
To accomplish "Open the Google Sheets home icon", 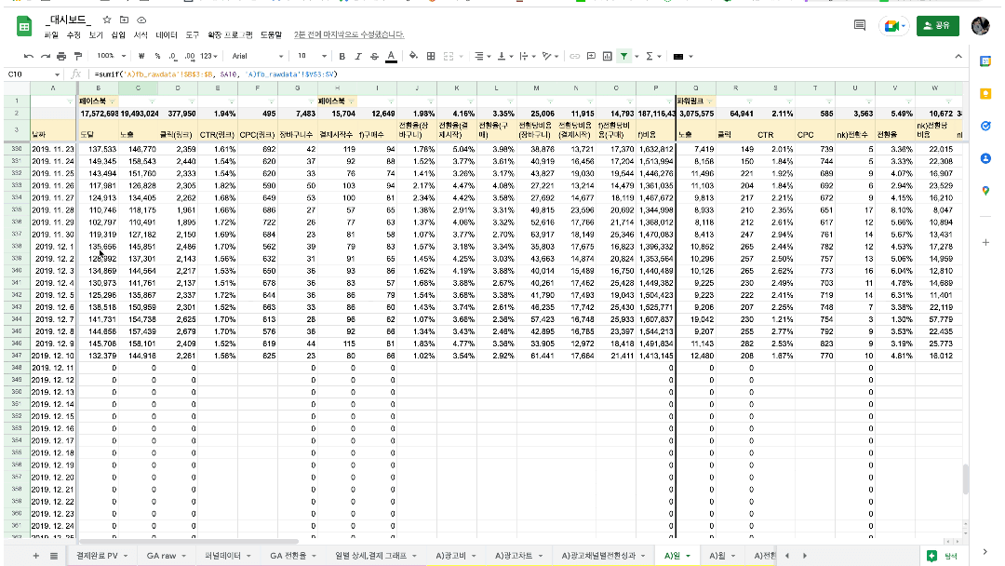I will tap(24, 26).
